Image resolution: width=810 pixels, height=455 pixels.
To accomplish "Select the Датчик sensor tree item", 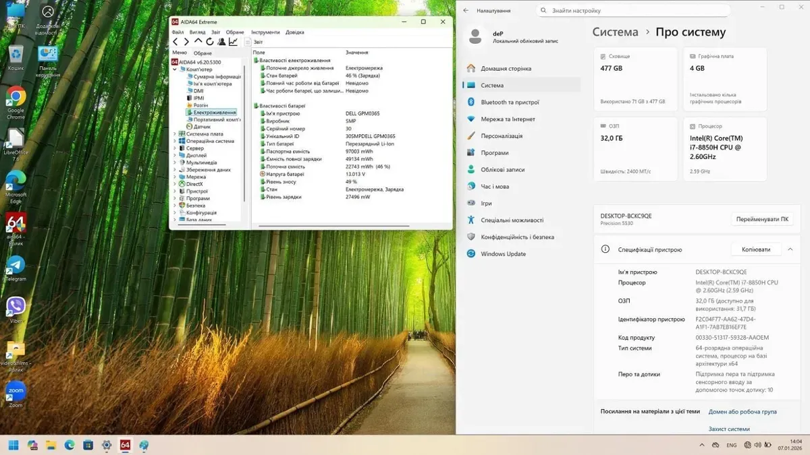I will [202, 127].
